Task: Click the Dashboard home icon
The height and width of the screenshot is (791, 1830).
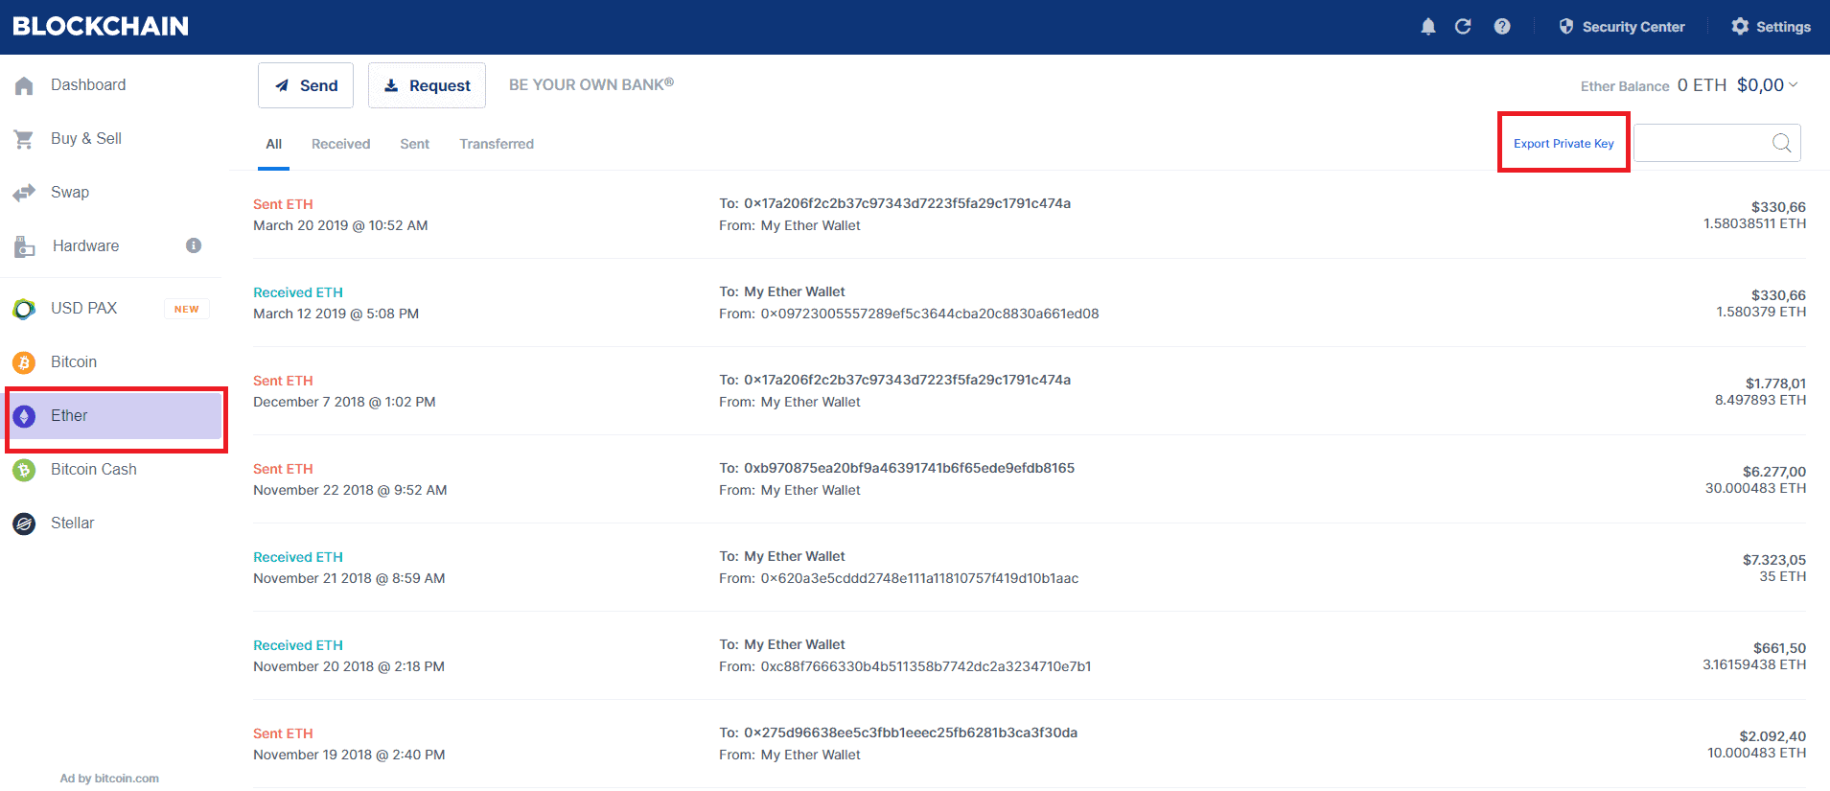Action: point(25,85)
